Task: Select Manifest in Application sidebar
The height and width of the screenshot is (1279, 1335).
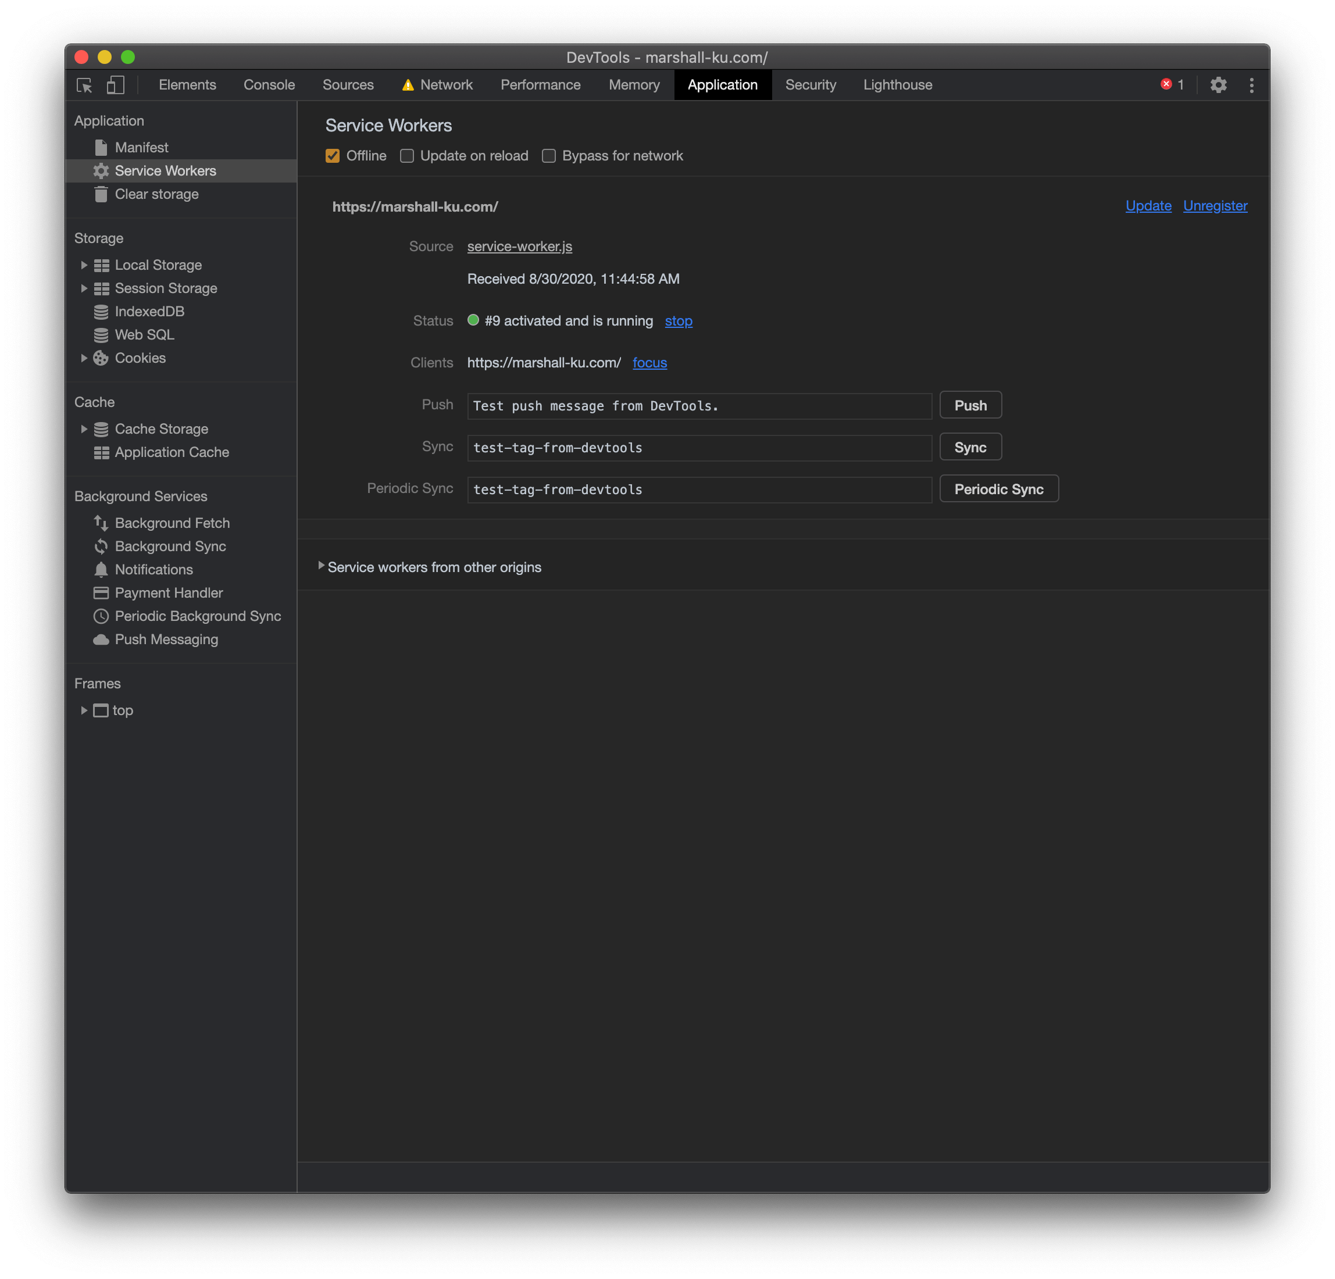Action: click(141, 147)
